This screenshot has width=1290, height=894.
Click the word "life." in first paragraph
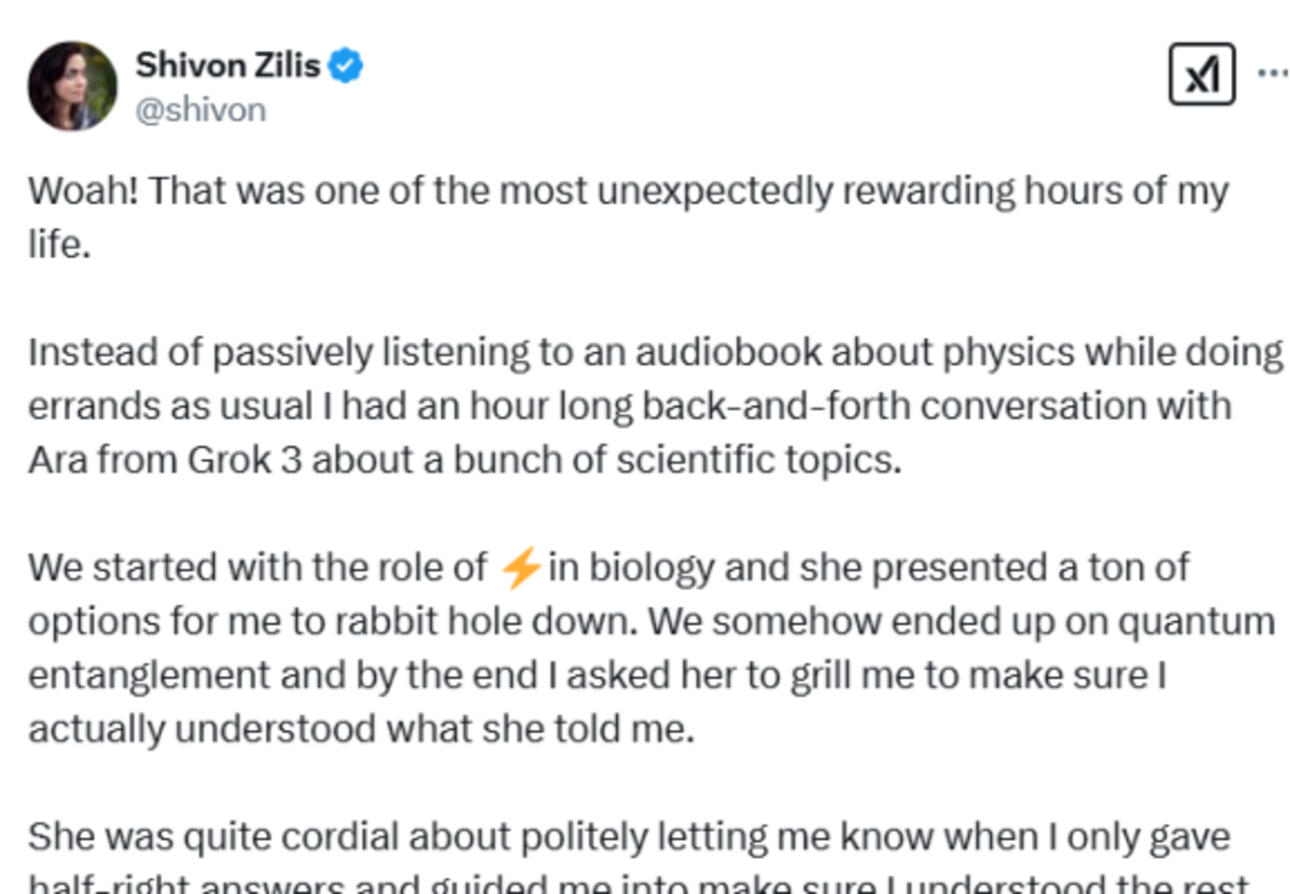(x=59, y=244)
